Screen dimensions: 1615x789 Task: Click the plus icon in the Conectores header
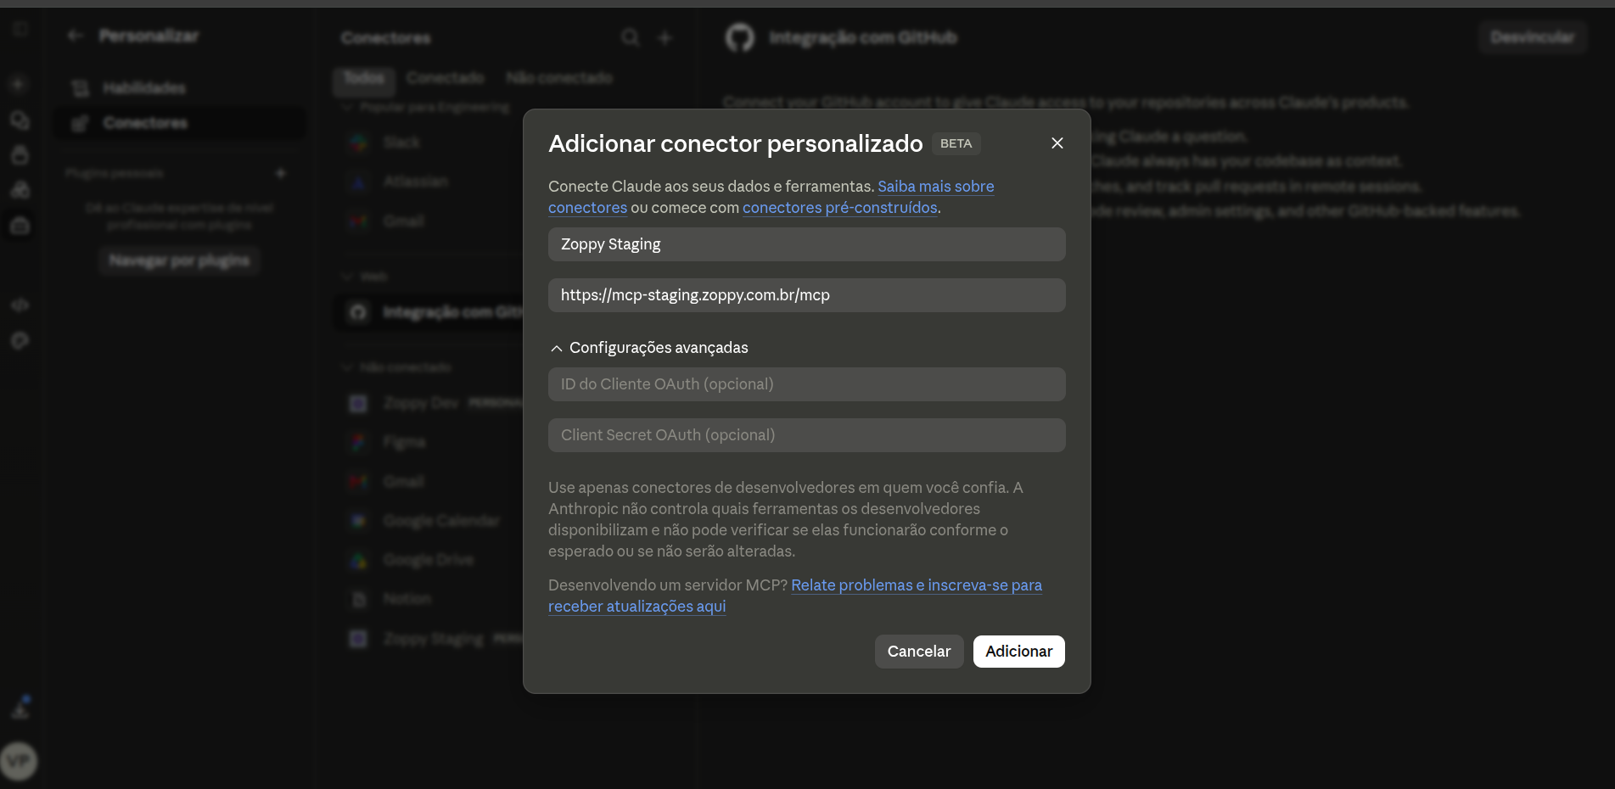[665, 37]
